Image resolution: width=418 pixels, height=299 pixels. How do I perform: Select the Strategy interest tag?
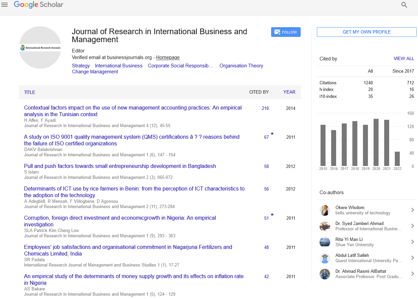(81, 66)
